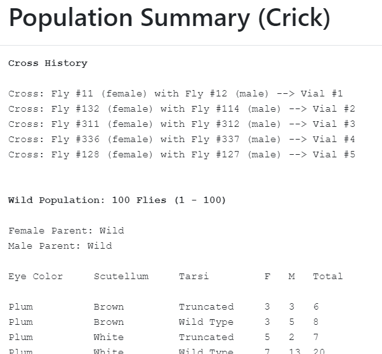The image size is (382, 354).
Task: Select the cross line producing Vial #2
Action: (x=181, y=109)
